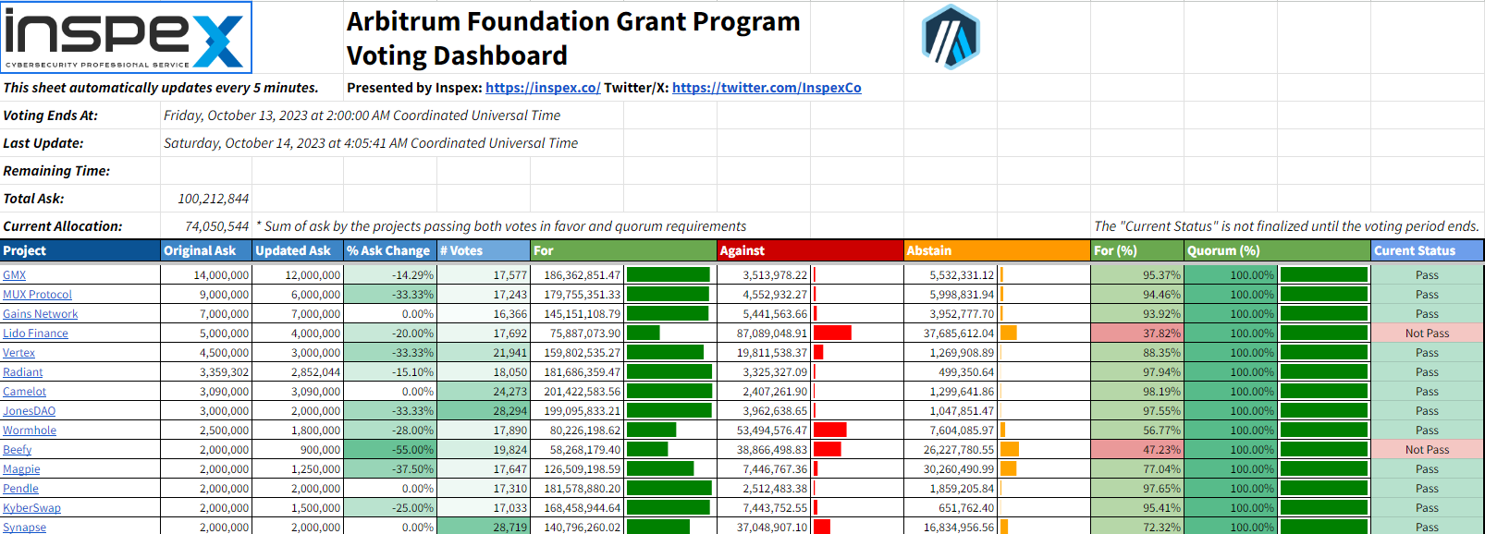
Task: Visit the Wormhole project link
Action: point(30,431)
